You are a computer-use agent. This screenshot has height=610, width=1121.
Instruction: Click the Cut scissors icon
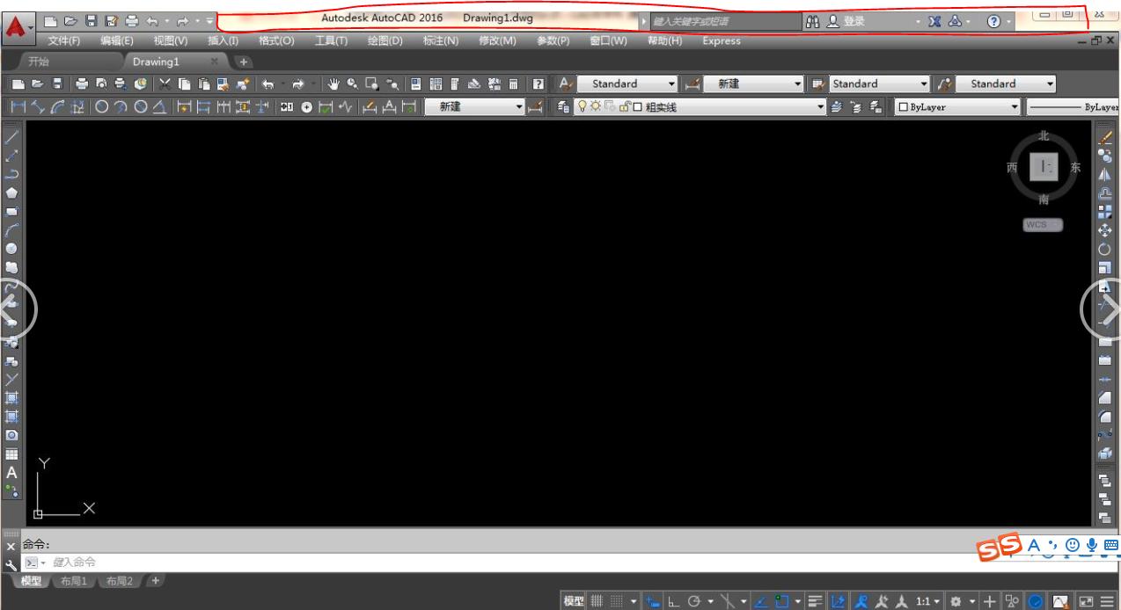click(166, 84)
